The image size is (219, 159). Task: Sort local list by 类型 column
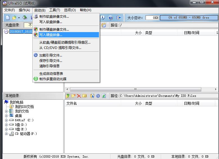pyautogui.click(x=160, y=103)
